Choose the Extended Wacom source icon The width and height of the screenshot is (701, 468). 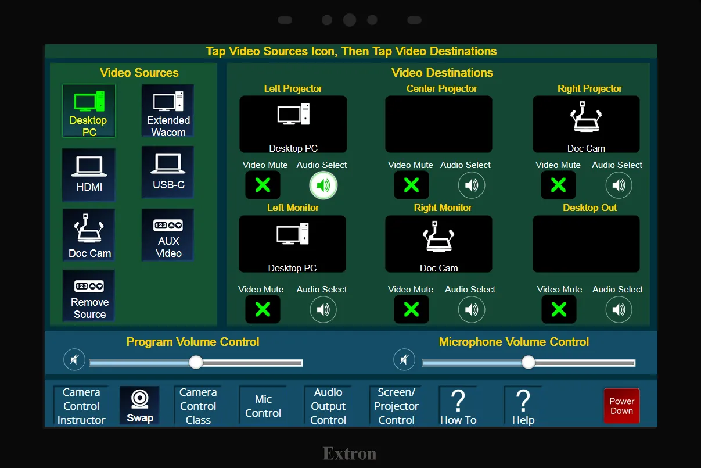coord(168,112)
